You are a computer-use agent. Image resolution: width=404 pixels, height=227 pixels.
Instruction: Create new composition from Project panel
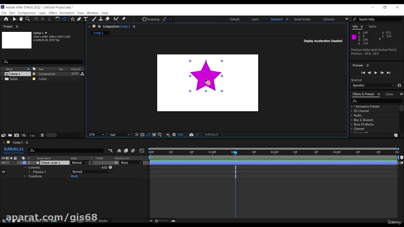17,135
